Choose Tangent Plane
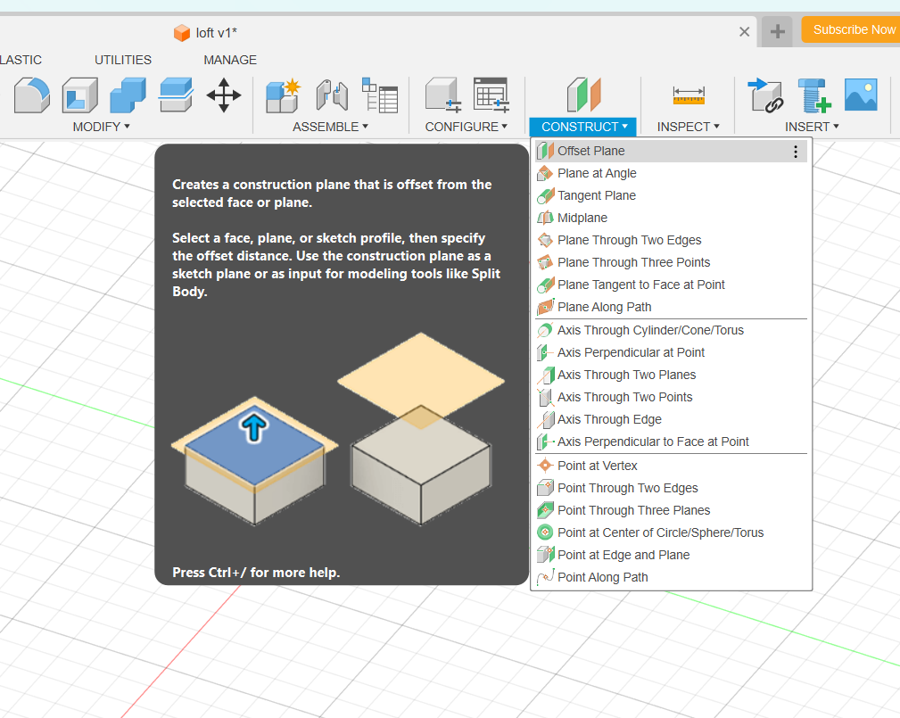Screen dimensions: 900x718 (671, 195)
